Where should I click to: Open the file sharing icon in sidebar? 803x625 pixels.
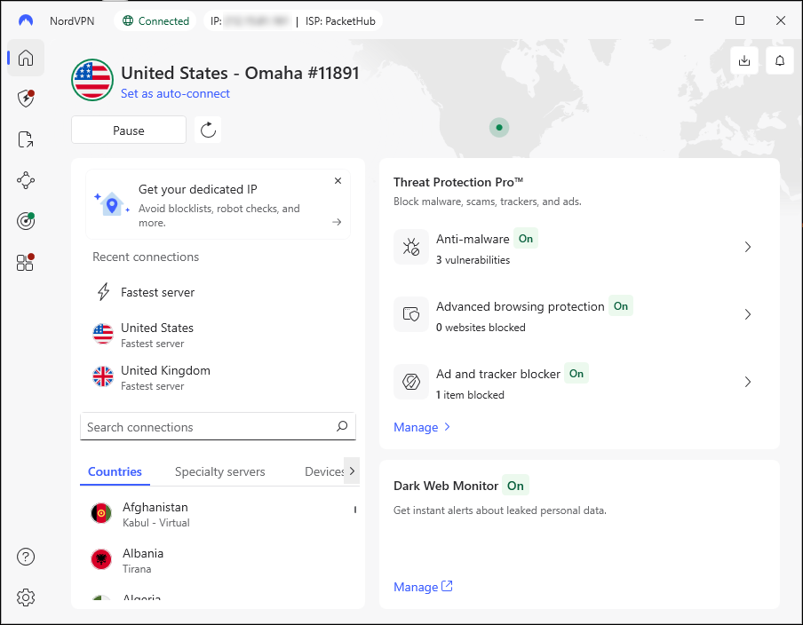click(26, 139)
